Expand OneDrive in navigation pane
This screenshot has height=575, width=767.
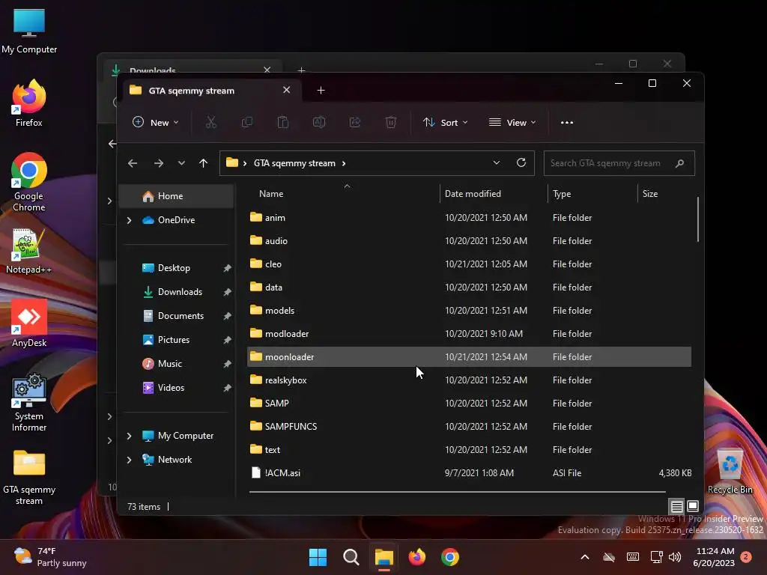click(129, 221)
